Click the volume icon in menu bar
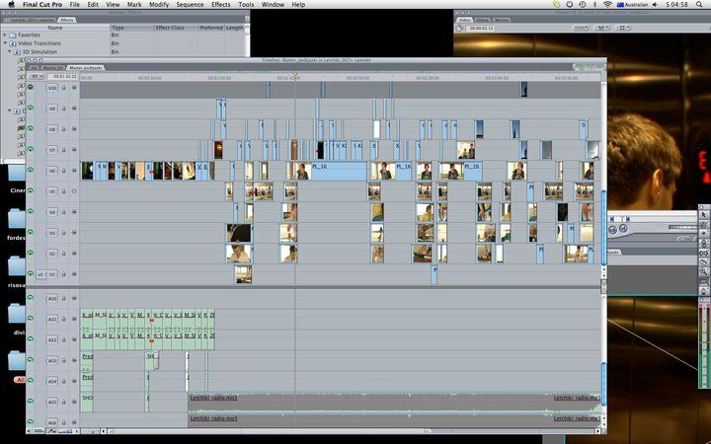Image resolution: width=711 pixels, height=444 pixels. click(655, 5)
